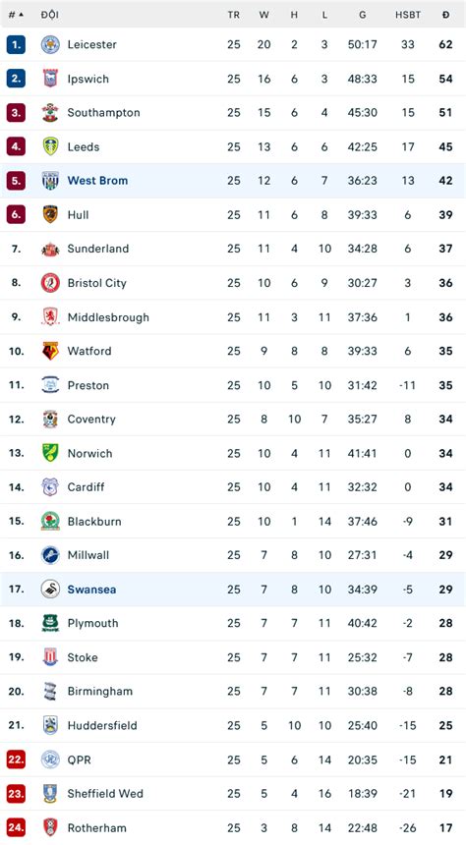This screenshot has width=466, height=845.
Task: Click the Southampton club crest icon
Action: coord(50,113)
